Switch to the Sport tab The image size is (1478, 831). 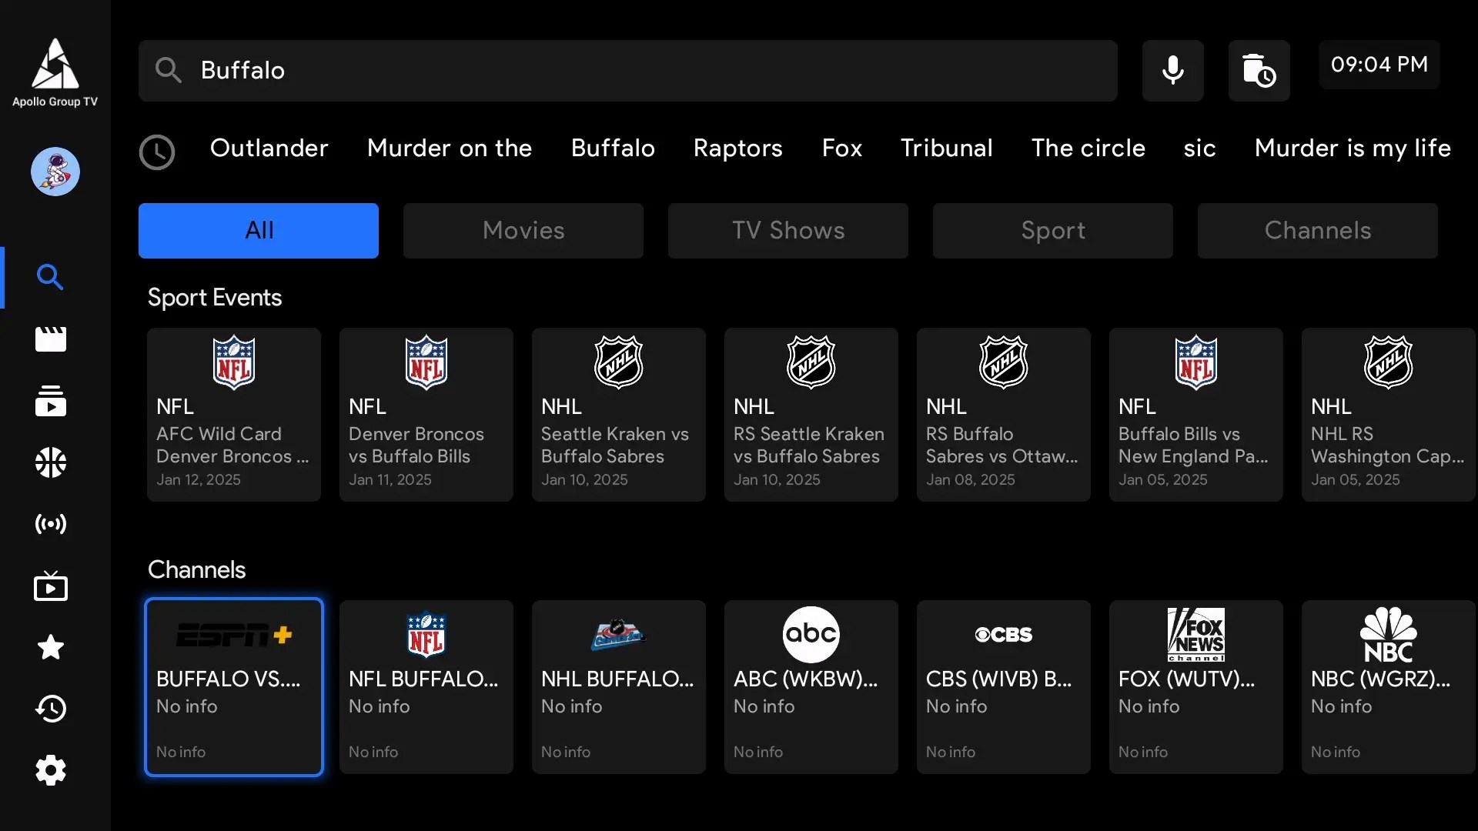point(1053,231)
